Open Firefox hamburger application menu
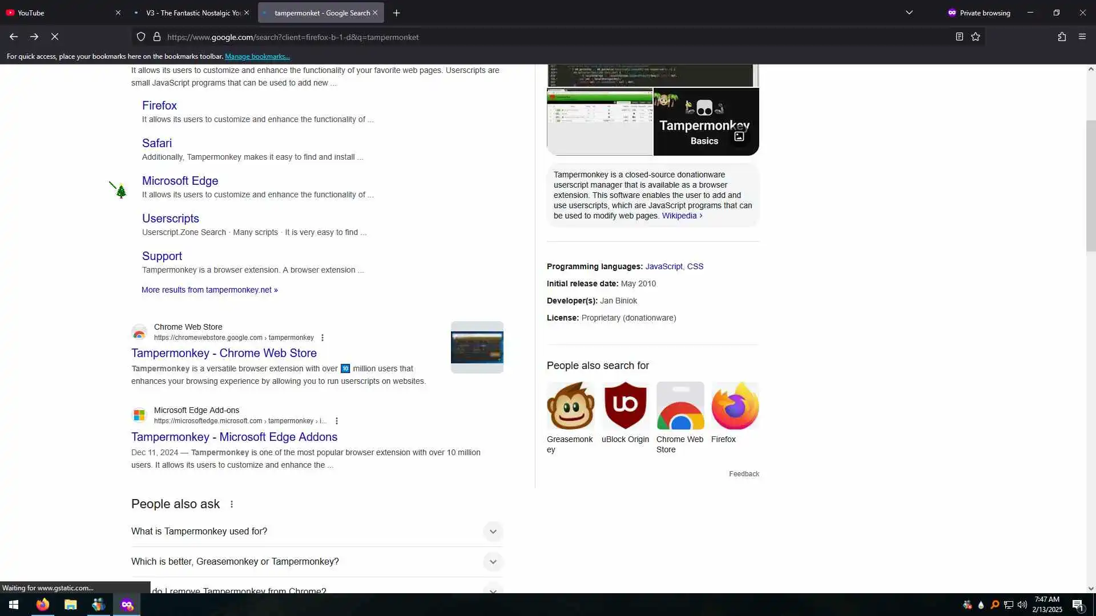The width and height of the screenshot is (1096, 616). pos(1082,37)
